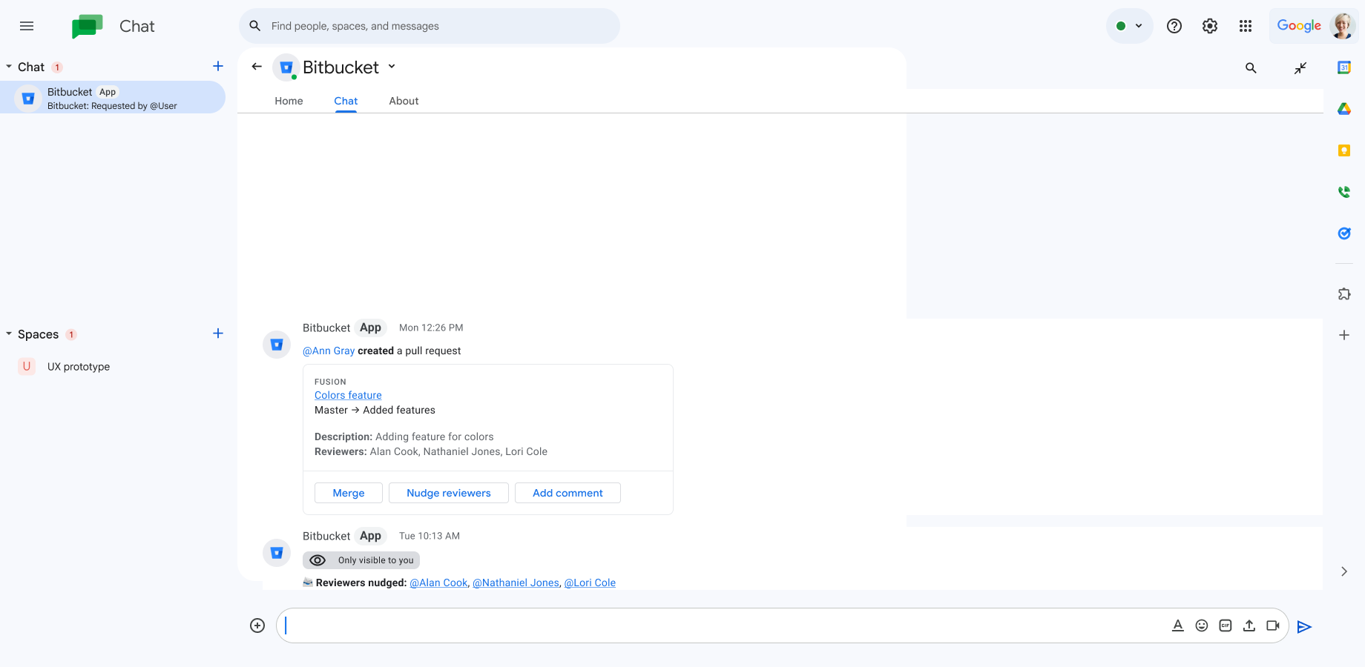Open the main menu hamburger icon
The width and height of the screenshot is (1365, 667).
[x=27, y=26]
